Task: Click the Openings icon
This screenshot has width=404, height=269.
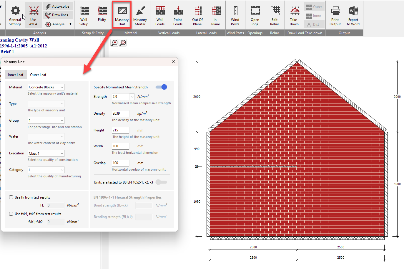Action: click(255, 15)
